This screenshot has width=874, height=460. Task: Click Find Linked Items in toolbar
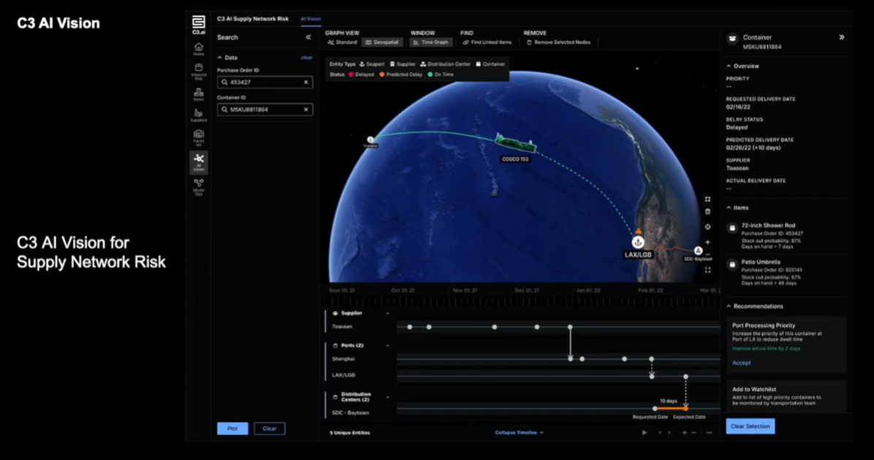click(487, 42)
